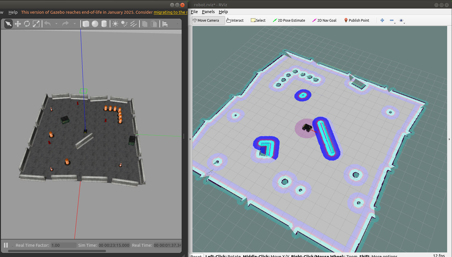Click the Reset button in RViz status bar
Screen dimensions: 452x257
(196, 255)
